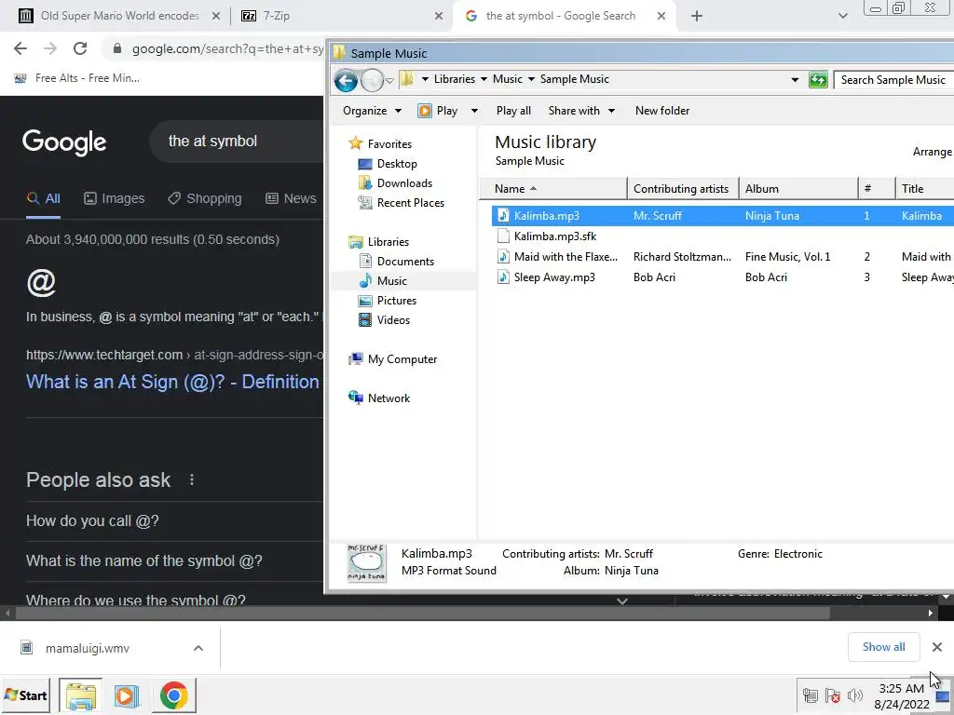Click the Explorer Forward arrow button
Viewport: 954px width, 715px height.
(x=372, y=80)
